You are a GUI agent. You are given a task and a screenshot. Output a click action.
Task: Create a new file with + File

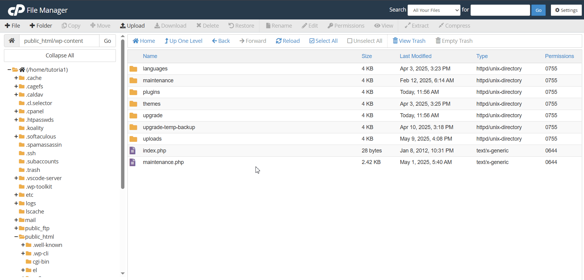tap(12, 26)
